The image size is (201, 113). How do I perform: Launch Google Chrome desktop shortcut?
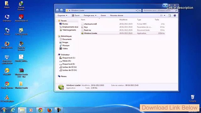(x=7, y=85)
